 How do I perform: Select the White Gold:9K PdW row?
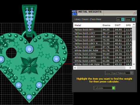[x=103, y=50]
